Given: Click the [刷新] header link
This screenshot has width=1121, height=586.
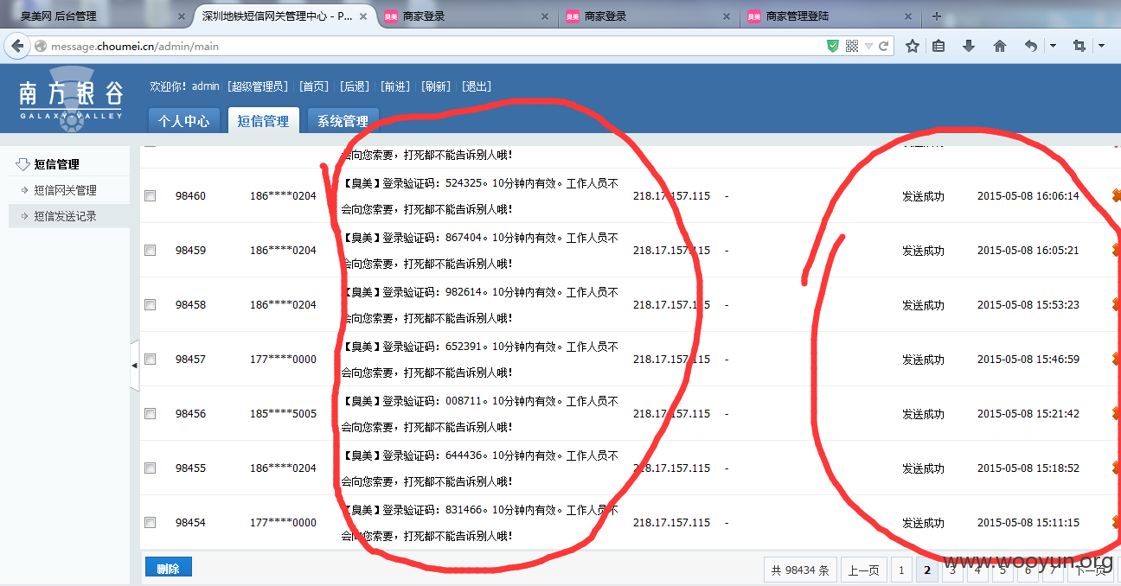Looking at the screenshot, I should [436, 86].
